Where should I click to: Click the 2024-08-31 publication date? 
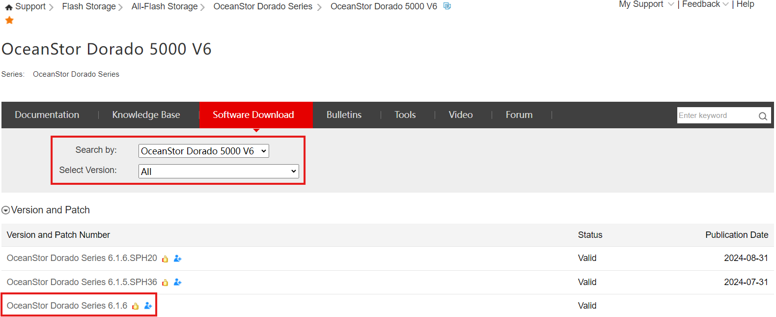pos(746,258)
